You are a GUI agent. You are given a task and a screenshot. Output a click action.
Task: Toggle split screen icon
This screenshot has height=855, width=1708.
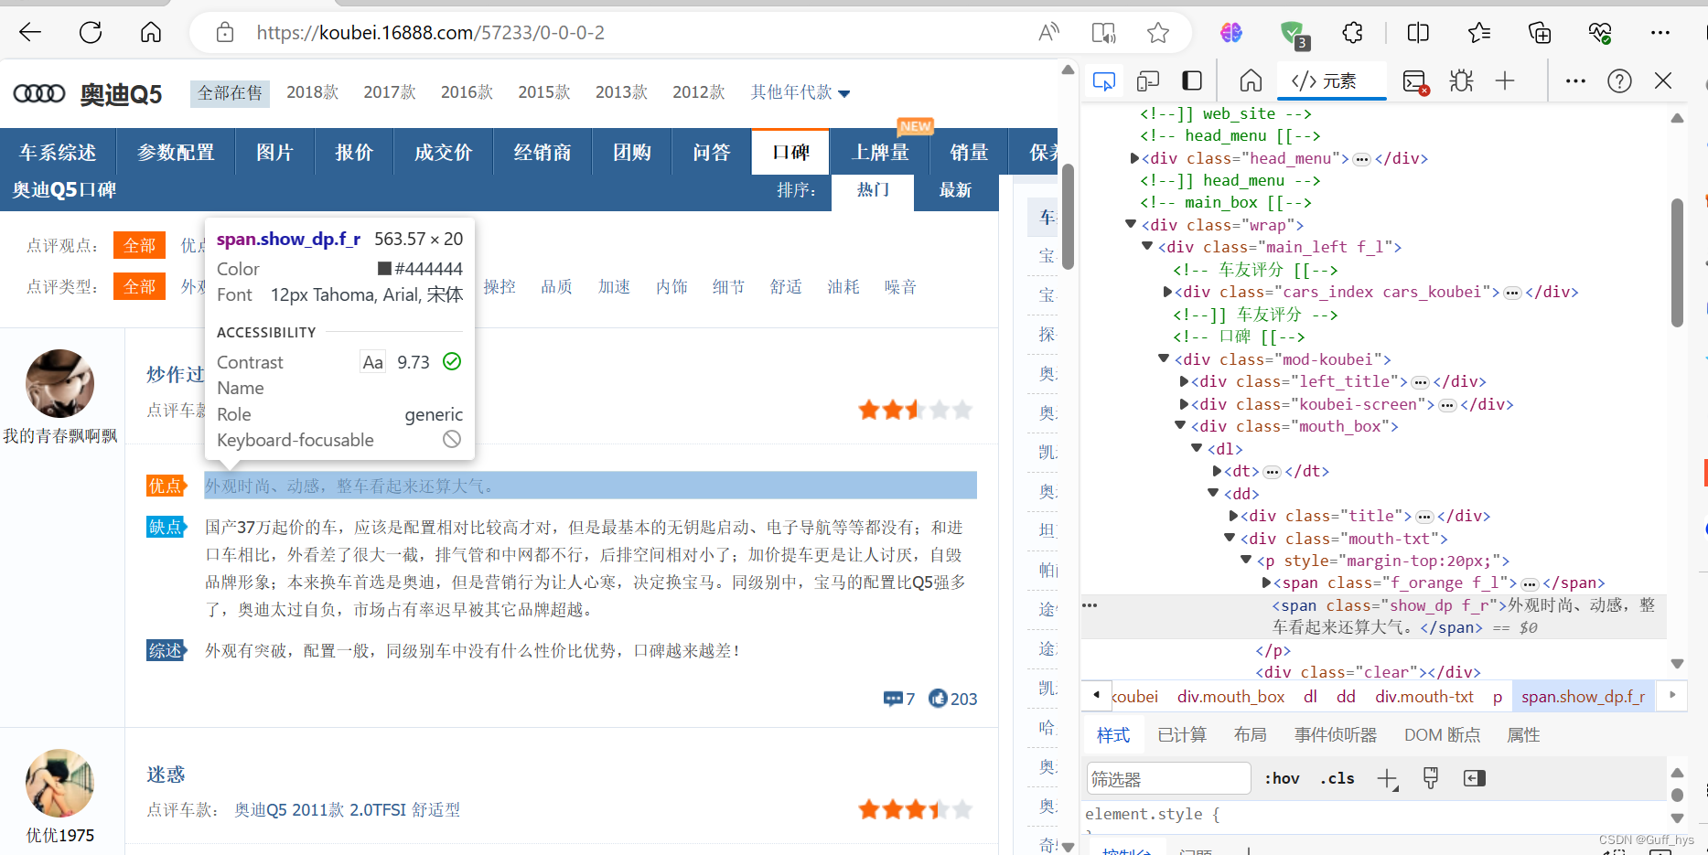click(1418, 33)
